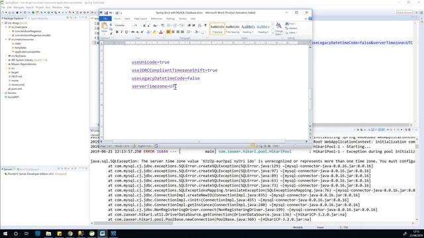Center align text in Word
424x238 pixels.
173,32
